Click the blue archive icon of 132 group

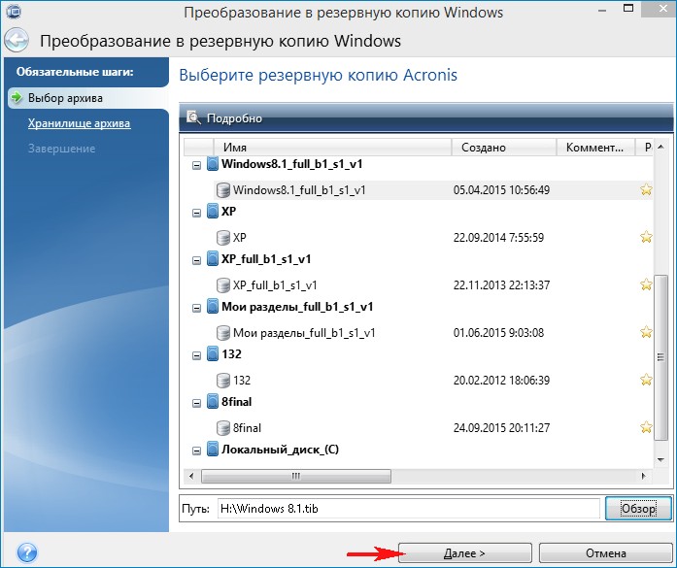[212, 354]
